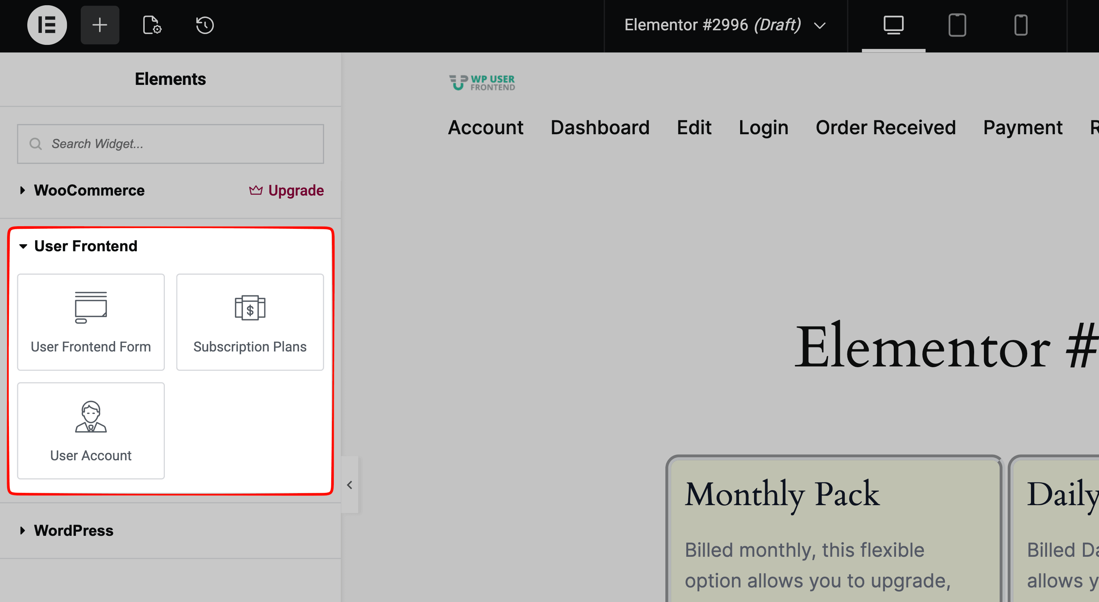
Task: Click inside the Search Widget field
Action: pyautogui.click(x=171, y=144)
